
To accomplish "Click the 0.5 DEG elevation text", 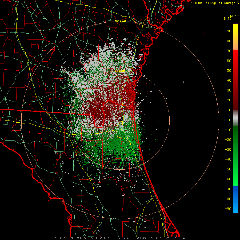I will 121,238.
